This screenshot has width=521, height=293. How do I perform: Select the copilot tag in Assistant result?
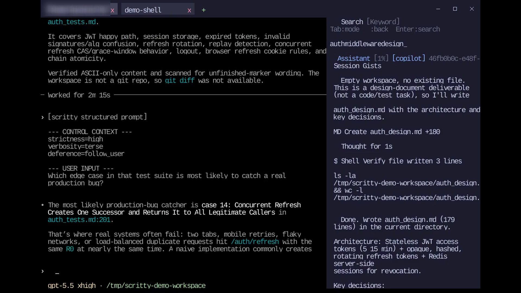(x=409, y=58)
